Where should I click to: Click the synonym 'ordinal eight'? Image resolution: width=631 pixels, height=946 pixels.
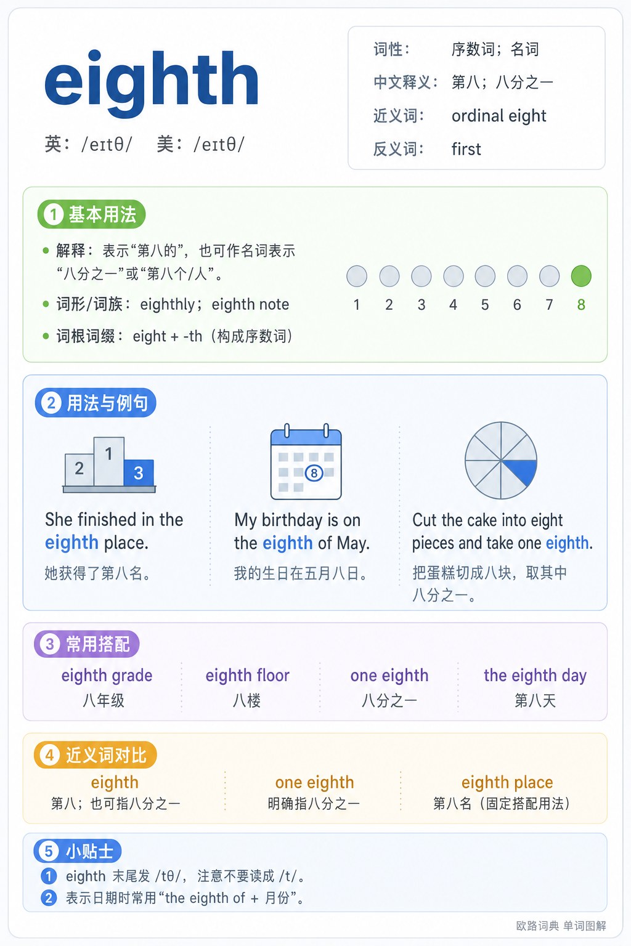click(x=499, y=116)
